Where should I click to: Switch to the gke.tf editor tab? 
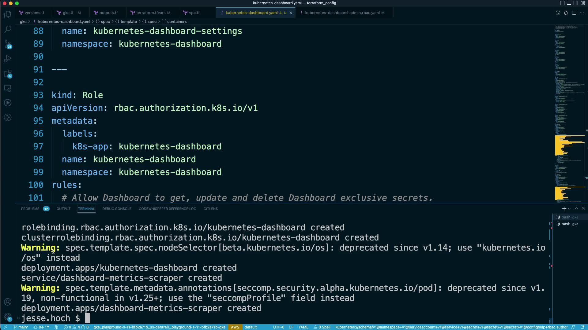[x=68, y=13]
